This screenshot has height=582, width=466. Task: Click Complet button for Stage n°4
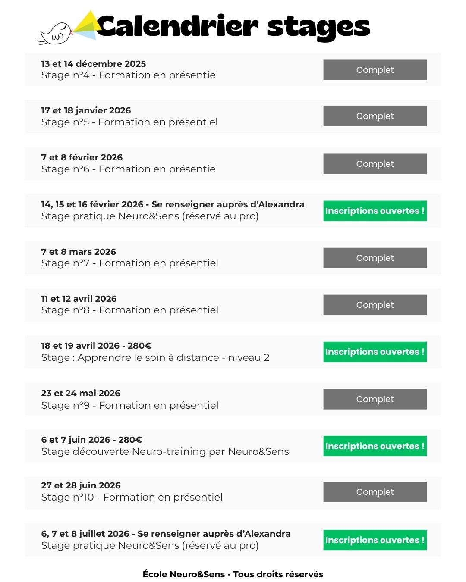(375, 70)
